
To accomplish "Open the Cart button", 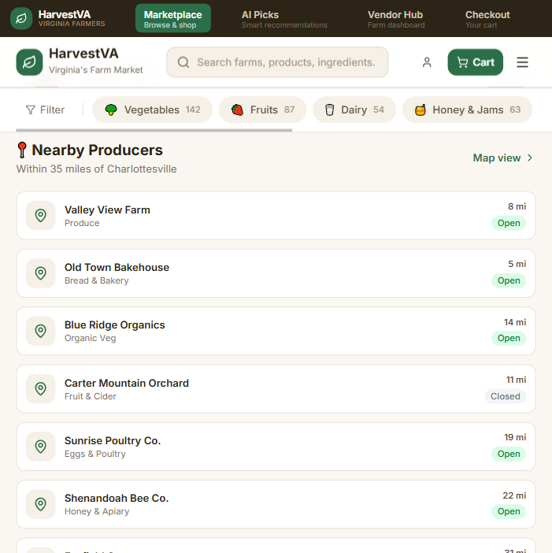I will click(475, 62).
